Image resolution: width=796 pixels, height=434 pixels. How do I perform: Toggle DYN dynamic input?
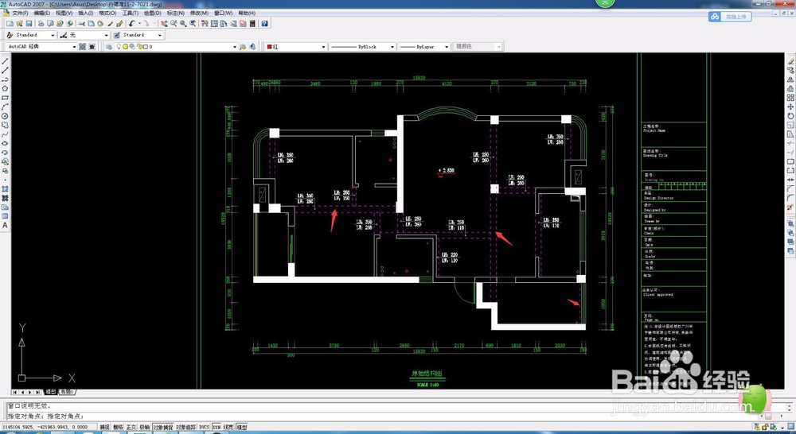[217, 428]
